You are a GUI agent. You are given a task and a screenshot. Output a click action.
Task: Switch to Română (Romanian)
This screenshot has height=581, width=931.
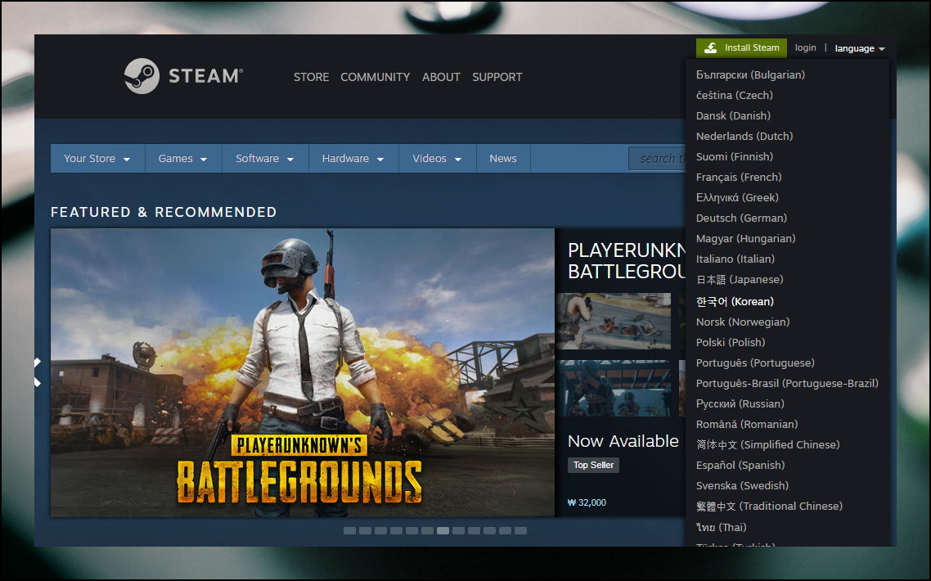pyautogui.click(x=747, y=425)
